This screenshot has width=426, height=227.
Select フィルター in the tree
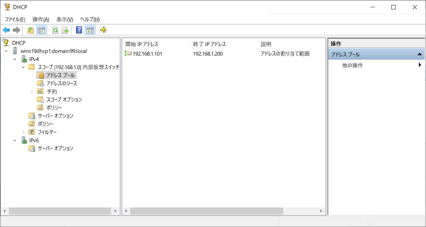pyautogui.click(x=47, y=132)
